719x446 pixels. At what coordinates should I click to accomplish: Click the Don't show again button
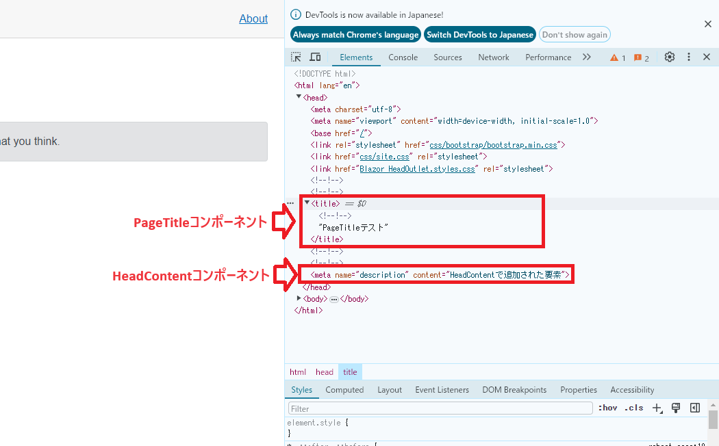pos(575,35)
